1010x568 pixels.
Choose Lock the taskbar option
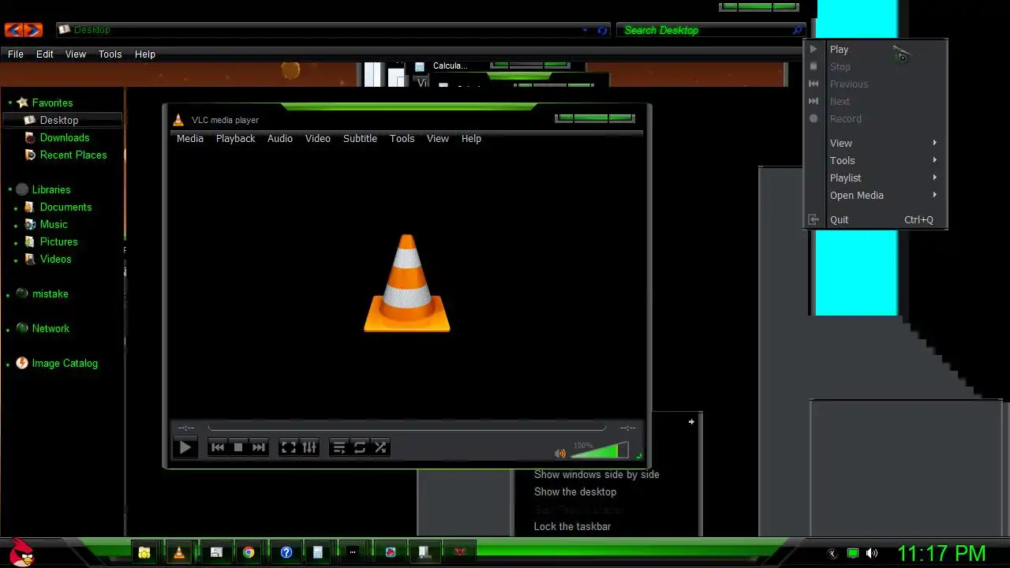(572, 526)
